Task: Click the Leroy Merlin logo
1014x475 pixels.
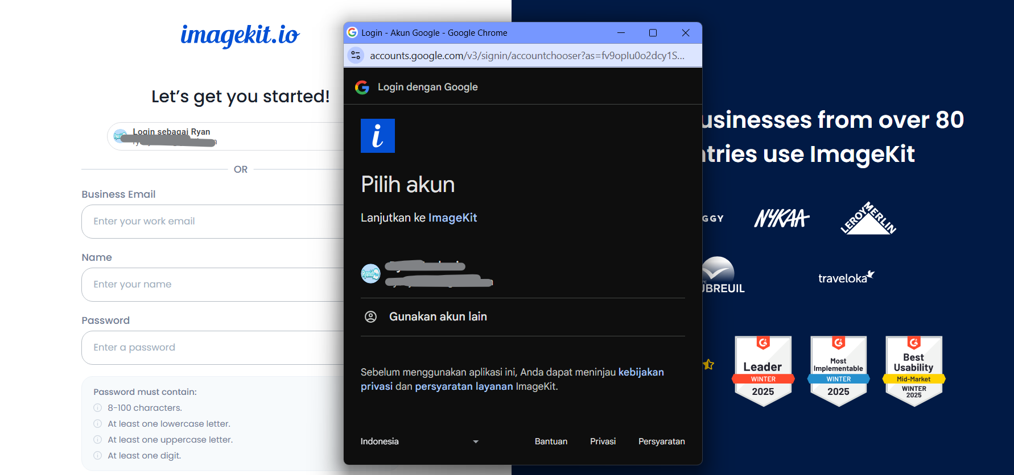Action: (868, 218)
